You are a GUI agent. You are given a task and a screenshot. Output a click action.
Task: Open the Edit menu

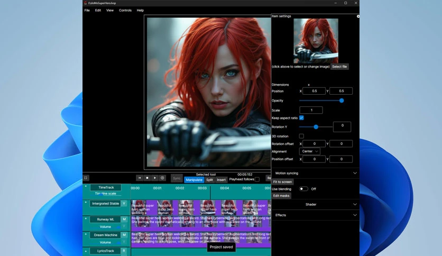coord(98,11)
